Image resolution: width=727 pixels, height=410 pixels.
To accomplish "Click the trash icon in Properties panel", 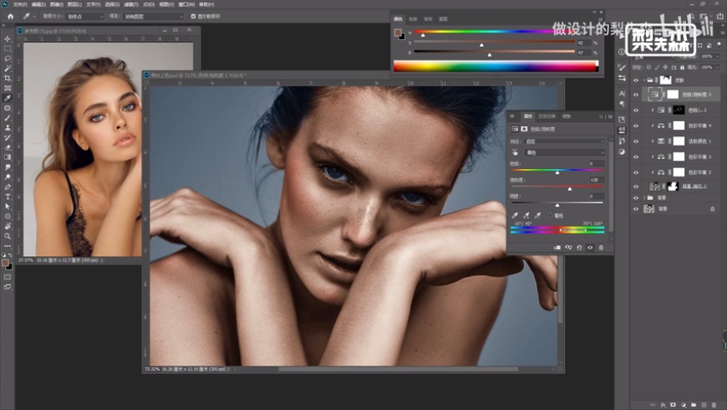I will point(600,248).
